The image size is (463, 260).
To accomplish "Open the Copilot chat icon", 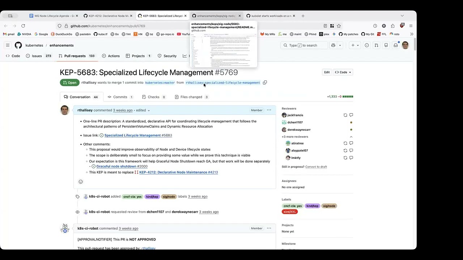I will (333, 45).
